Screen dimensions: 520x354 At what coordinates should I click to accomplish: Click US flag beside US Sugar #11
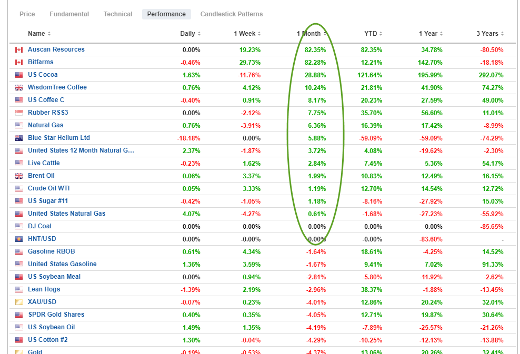click(19, 201)
